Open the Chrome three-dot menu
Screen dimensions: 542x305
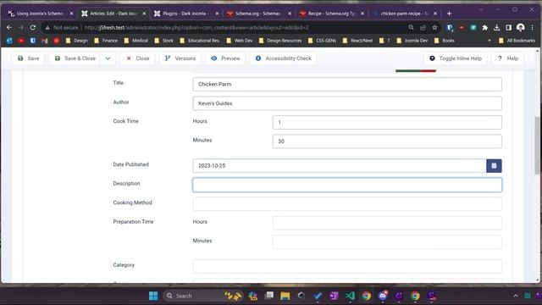533,27
